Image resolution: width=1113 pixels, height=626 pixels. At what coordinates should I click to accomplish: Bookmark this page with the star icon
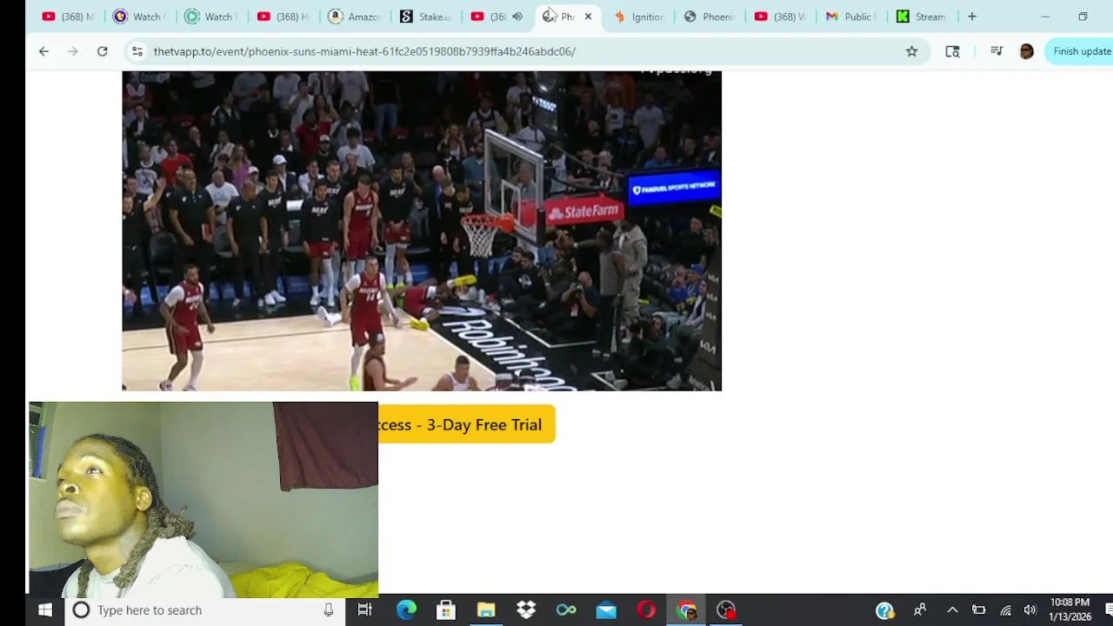[x=911, y=51]
